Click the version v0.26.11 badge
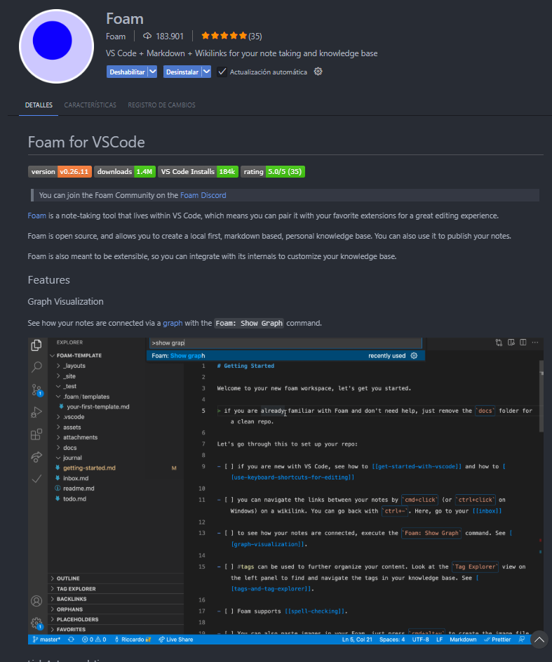The width and height of the screenshot is (552, 662). click(60, 171)
